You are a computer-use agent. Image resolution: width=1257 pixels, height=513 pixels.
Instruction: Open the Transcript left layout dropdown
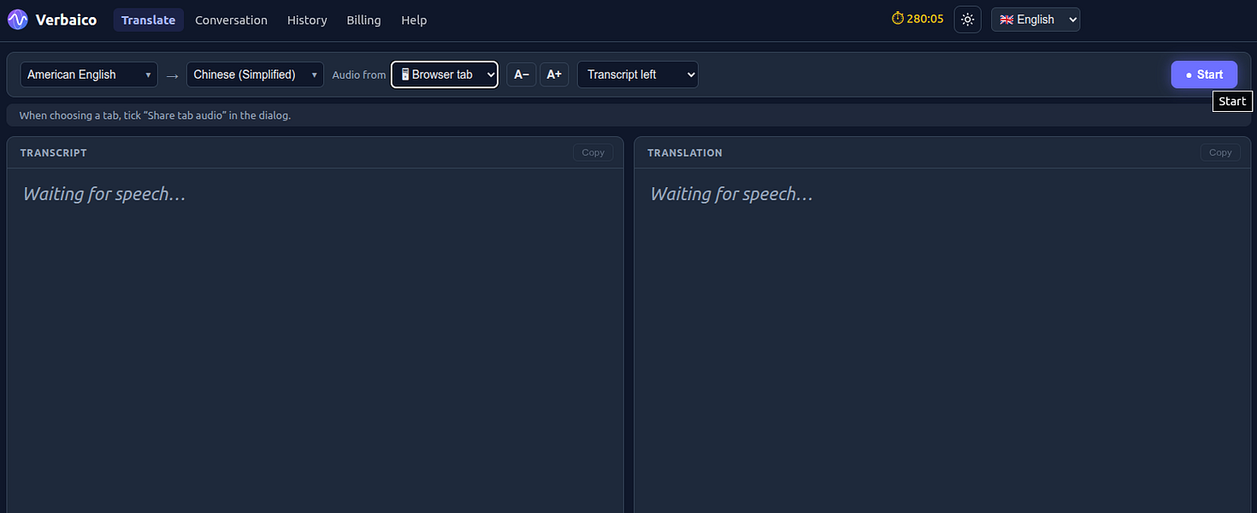point(638,74)
